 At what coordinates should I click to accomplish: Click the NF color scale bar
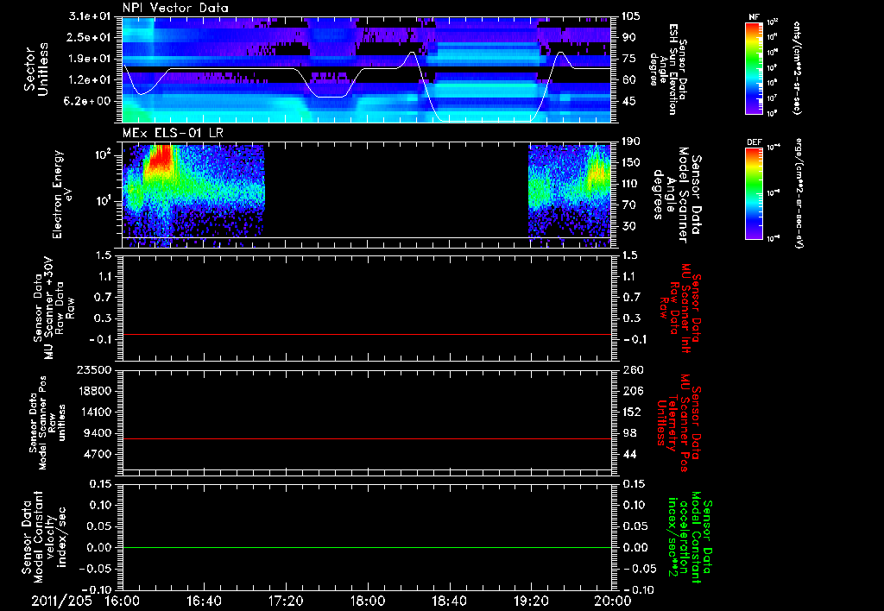[x=755, y=68]
